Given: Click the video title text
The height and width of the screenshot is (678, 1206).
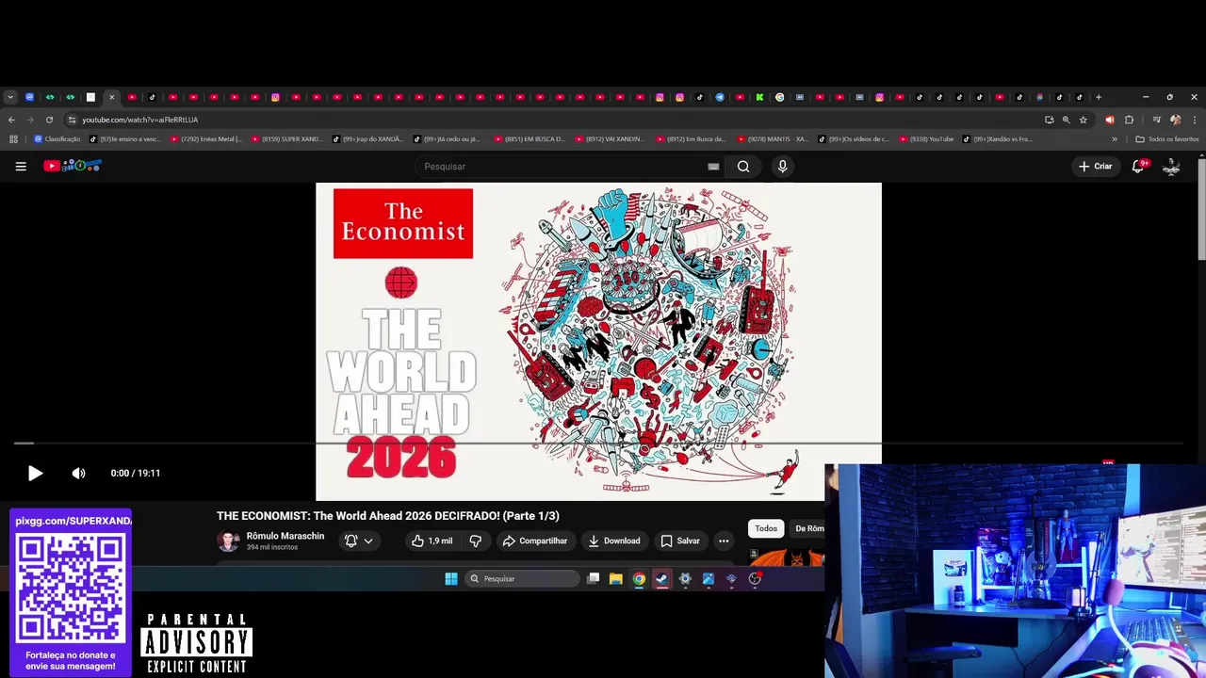Looking at the screenshot, I should pyautogui.click(x=388, y=515).
